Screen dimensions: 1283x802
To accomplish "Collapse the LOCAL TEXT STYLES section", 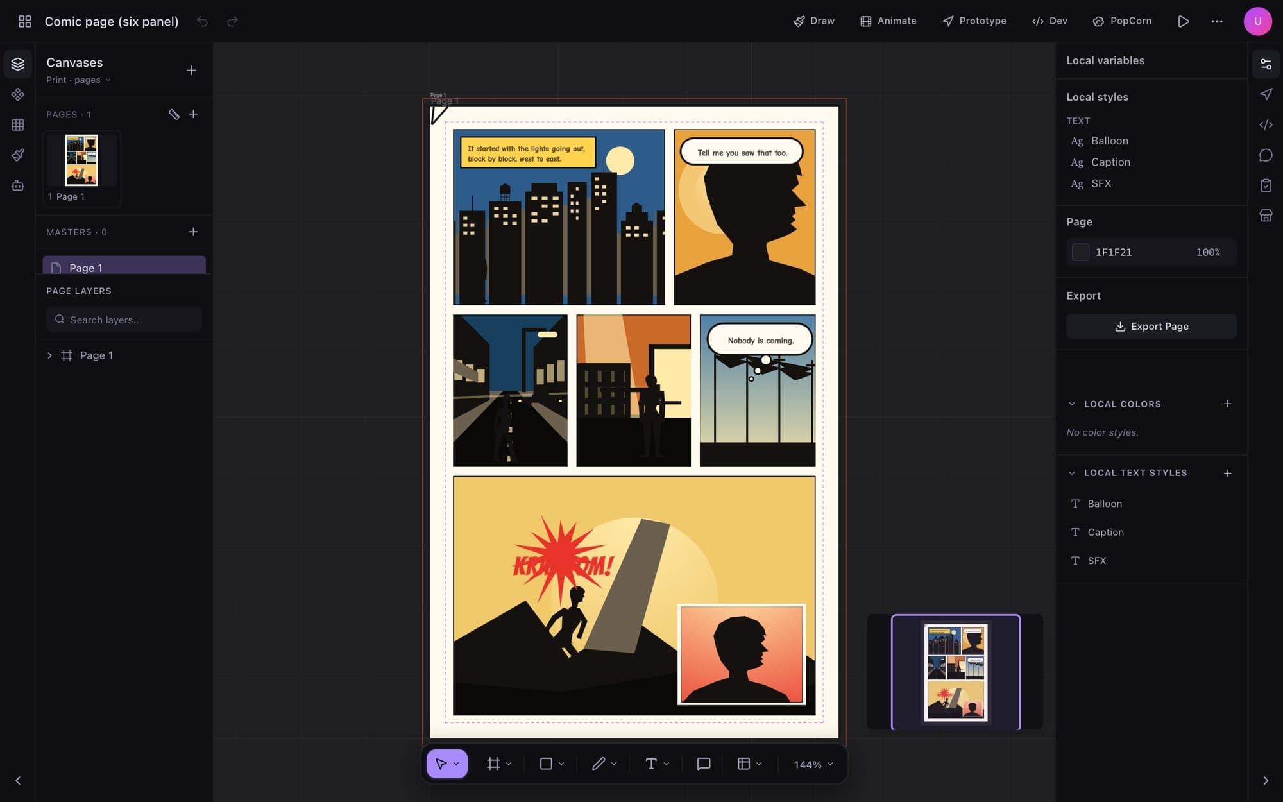I will pos(1071,473).
